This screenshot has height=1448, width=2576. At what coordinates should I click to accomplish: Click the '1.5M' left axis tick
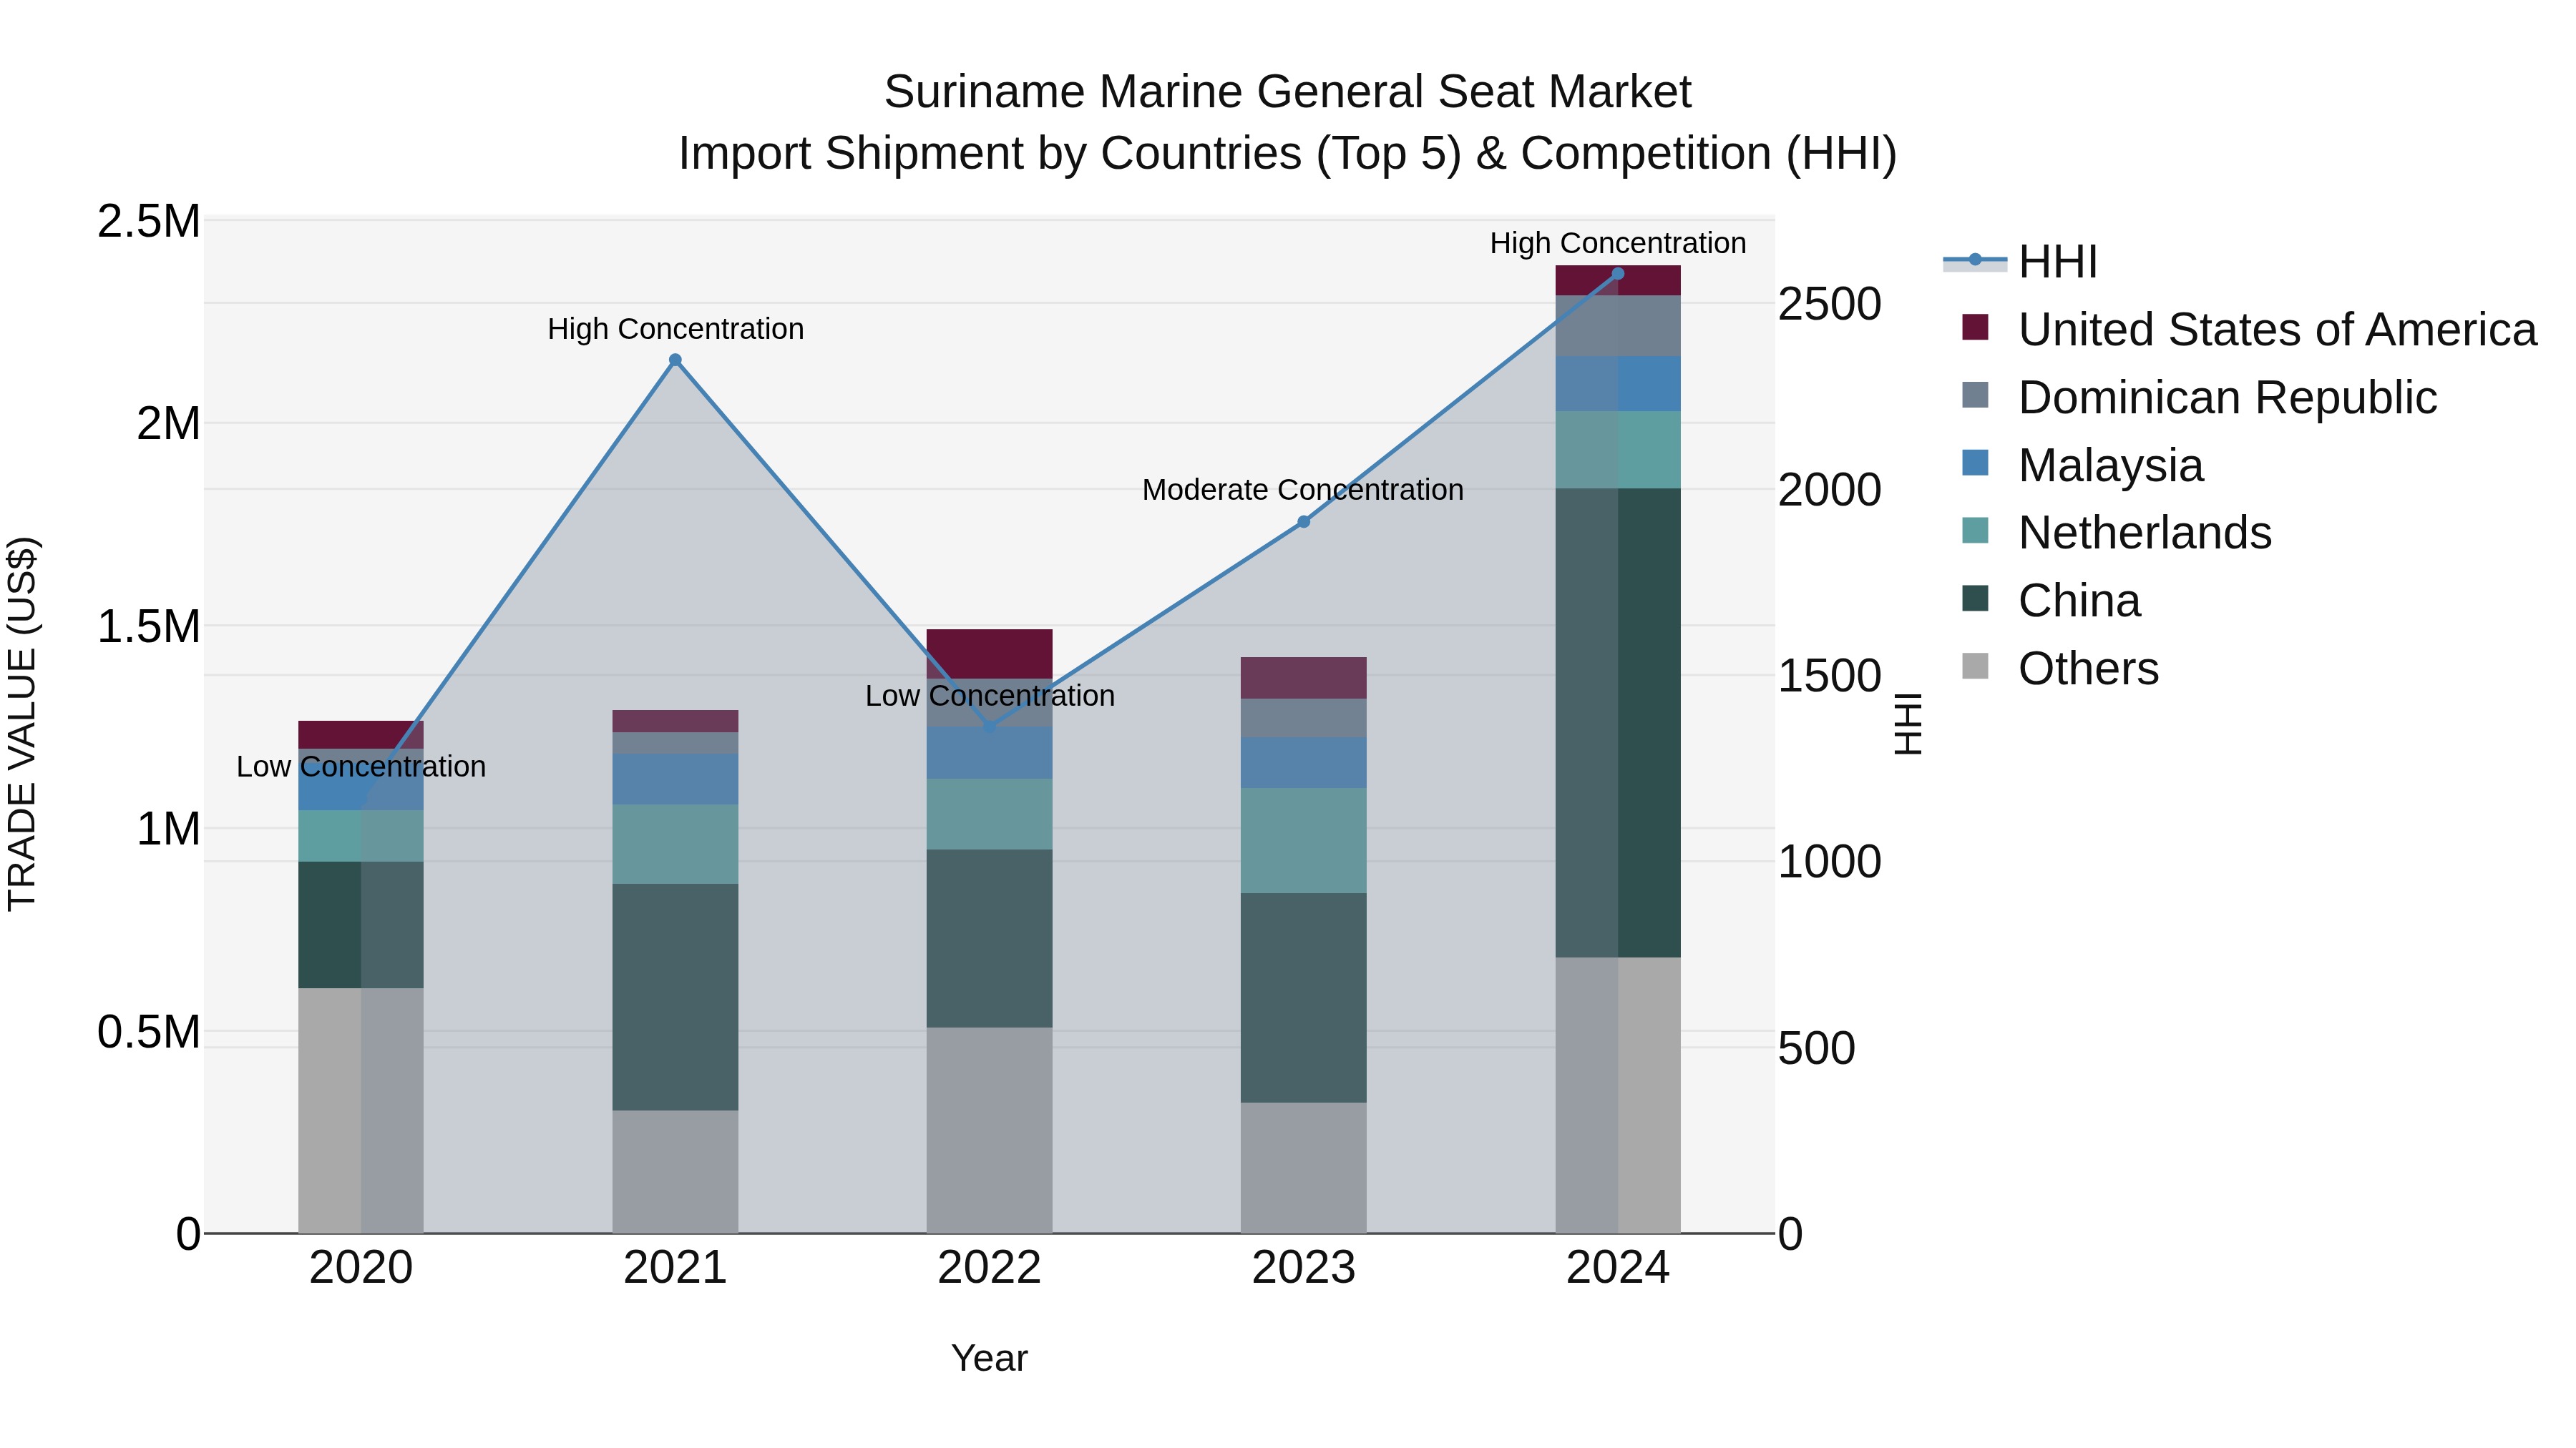(x=149, y=626)
